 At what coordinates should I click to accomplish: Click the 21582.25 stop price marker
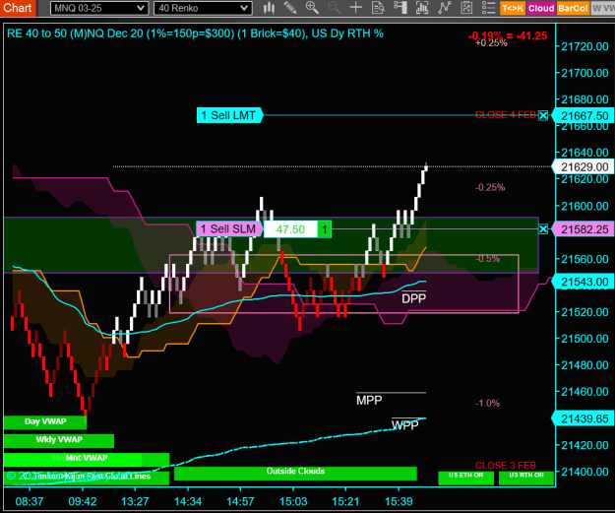584,229
